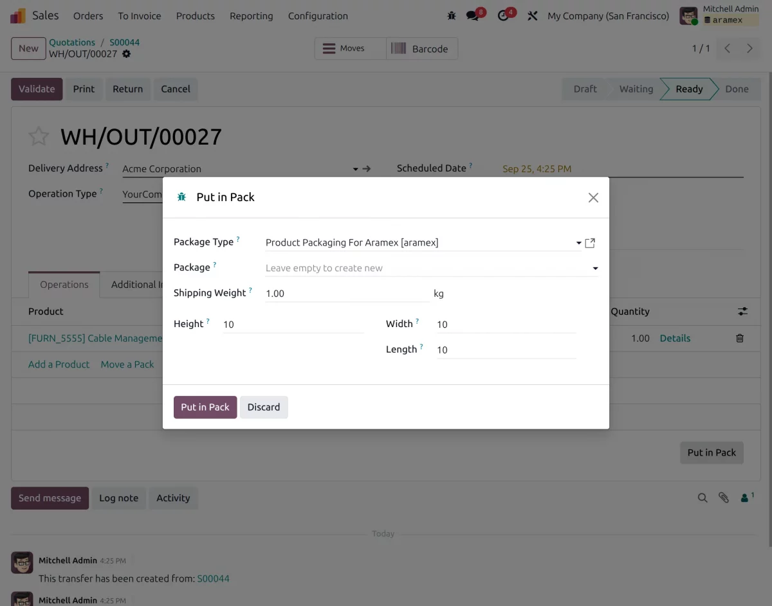Mark WH/OUT/00027 as favorite star
The image size is (772, 606).
click(x=39, y=136)
